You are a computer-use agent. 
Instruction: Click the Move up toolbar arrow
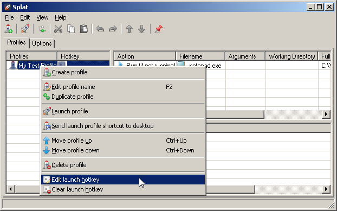(129, 29)
